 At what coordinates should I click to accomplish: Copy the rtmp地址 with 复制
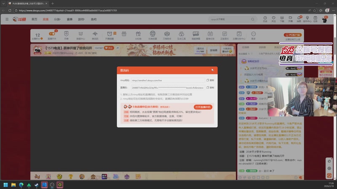(210, 80)
